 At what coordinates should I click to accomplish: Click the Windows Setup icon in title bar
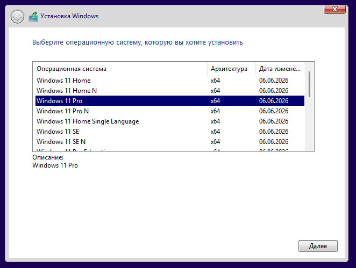(x=33, y=17)
